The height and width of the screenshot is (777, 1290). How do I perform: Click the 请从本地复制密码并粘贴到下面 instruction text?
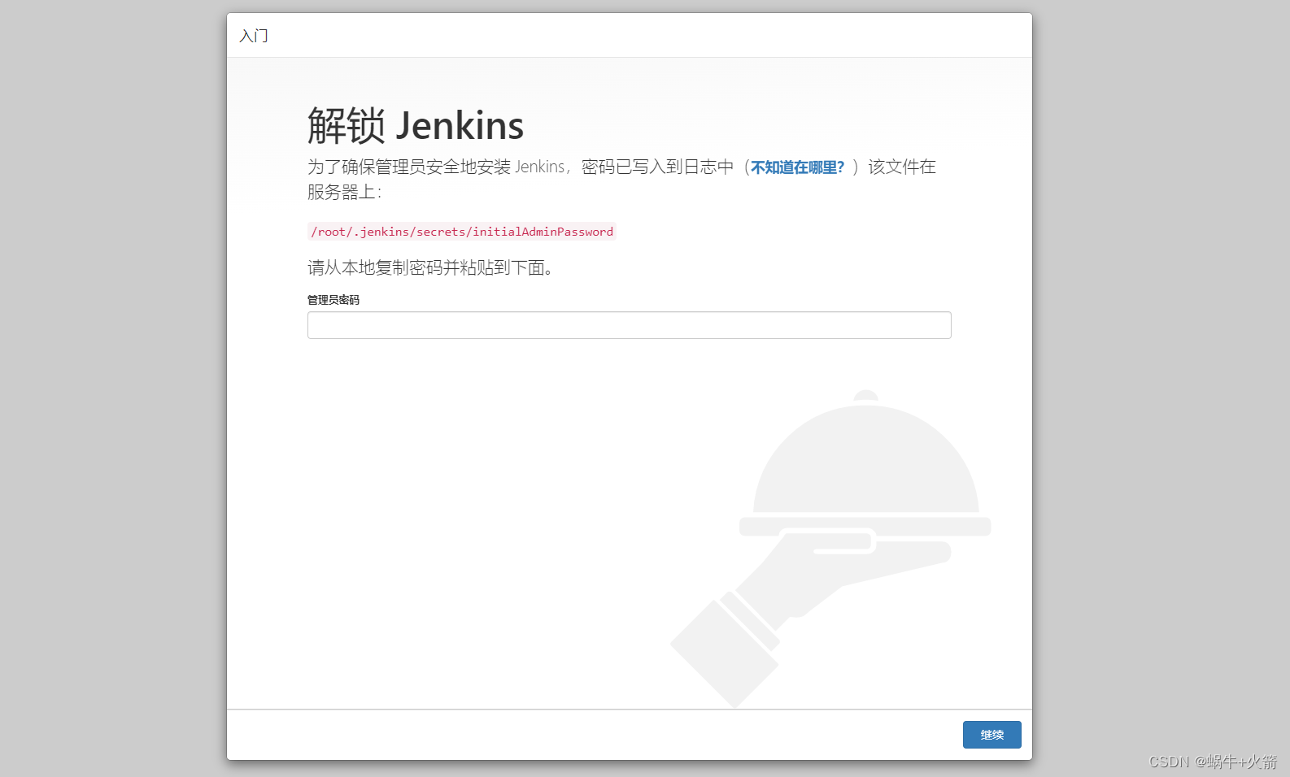click(x=430, y=267)
